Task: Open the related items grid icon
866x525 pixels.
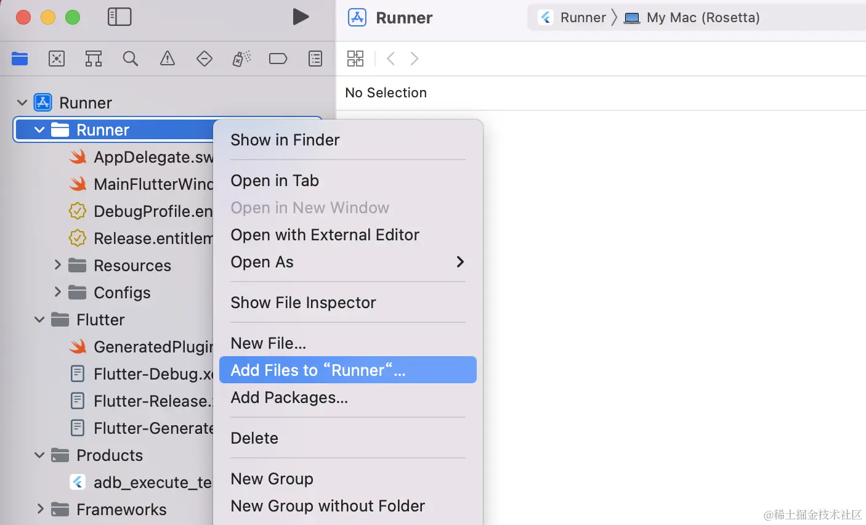Action: (355, 59)
